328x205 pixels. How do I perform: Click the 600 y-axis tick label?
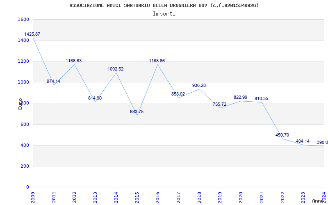click(x=25, y=125)
